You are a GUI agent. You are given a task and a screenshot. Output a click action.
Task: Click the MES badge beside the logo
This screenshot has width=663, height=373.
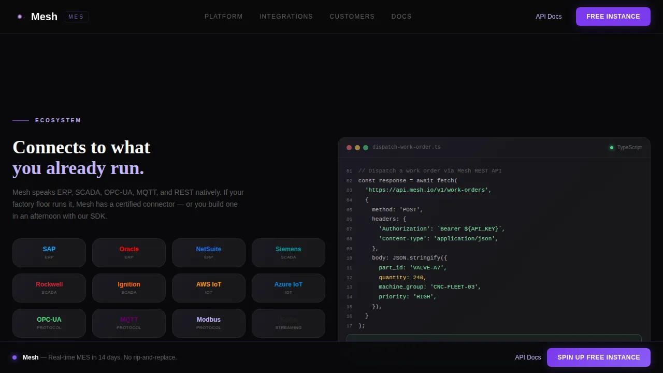(76, 17)
